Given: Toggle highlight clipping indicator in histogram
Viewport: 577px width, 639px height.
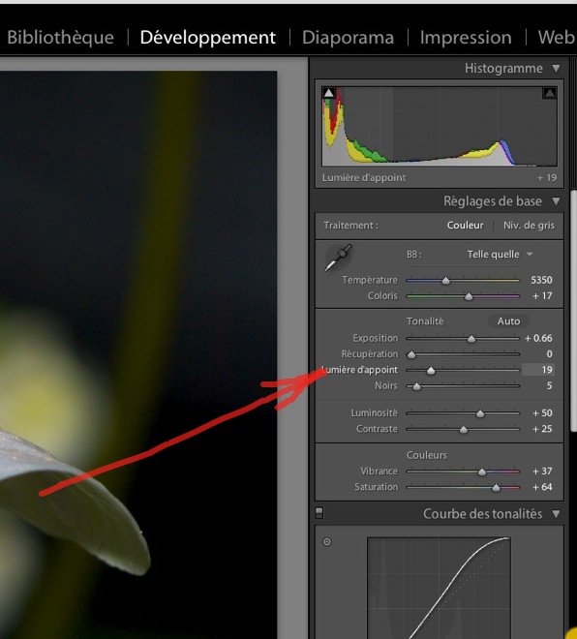Looking at the screenshot, I should [x=549, y=93].
